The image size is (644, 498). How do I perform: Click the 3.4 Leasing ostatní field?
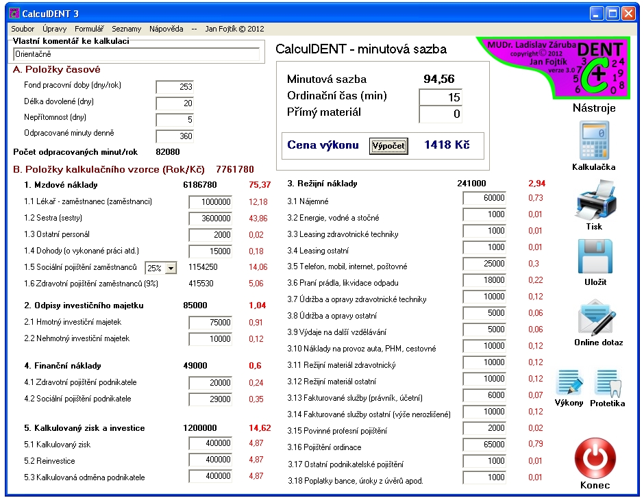pos(484,247)
